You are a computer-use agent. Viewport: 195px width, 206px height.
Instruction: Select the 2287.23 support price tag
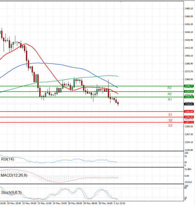pos(189,122)
